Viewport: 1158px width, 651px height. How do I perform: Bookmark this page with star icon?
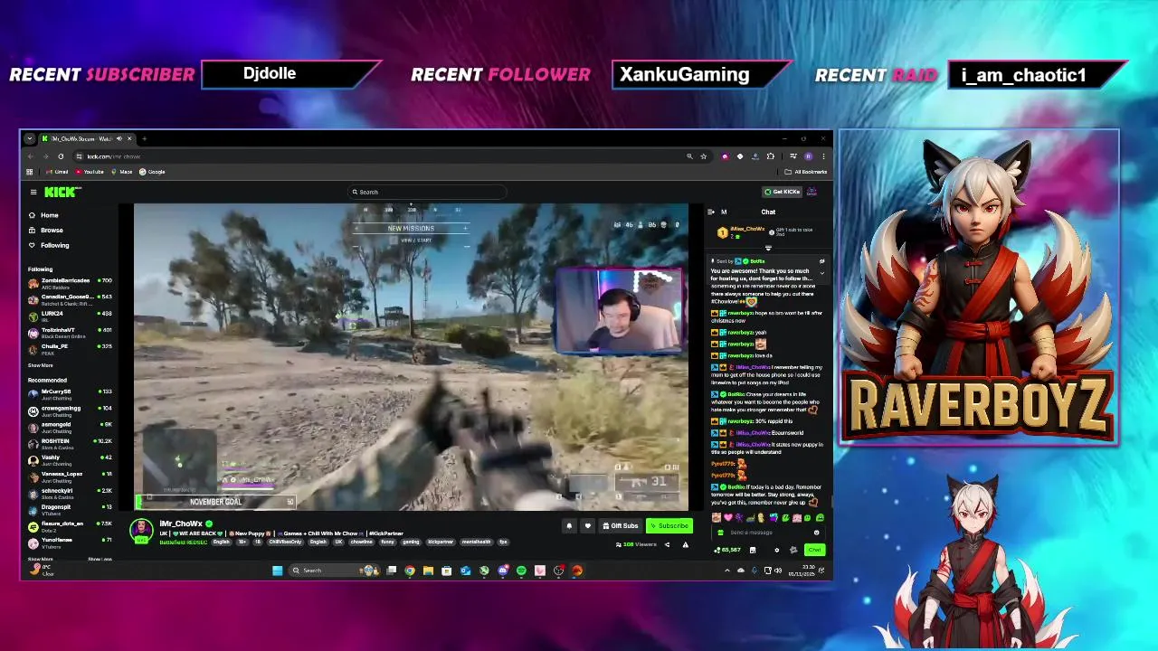point(703,156)
